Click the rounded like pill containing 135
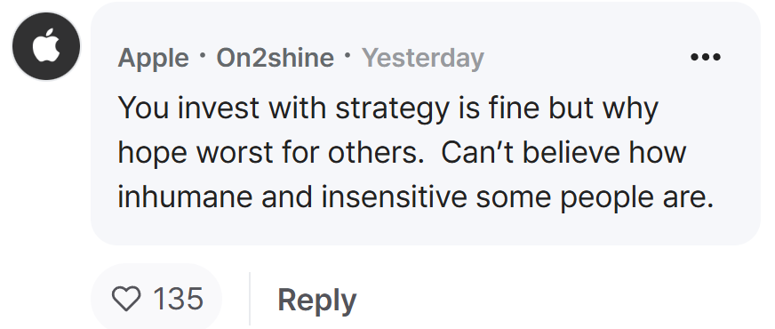775x329 pixels. 156,299
